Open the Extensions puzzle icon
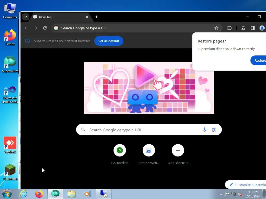 (x=229, y=28)
